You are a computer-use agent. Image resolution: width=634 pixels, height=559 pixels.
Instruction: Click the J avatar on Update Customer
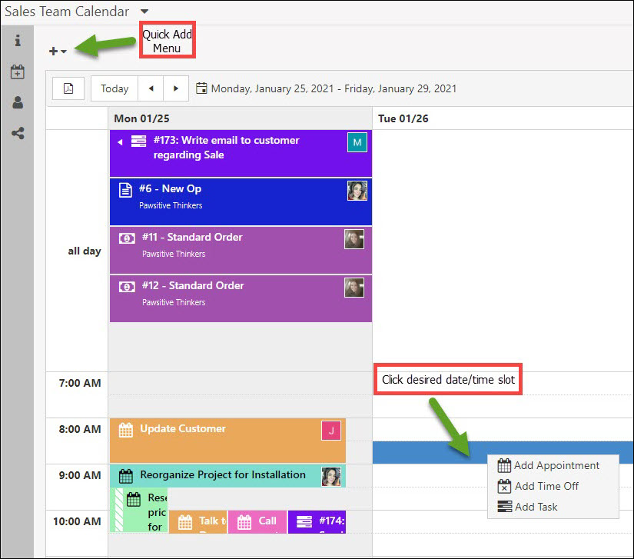click(x=331, y=431)
